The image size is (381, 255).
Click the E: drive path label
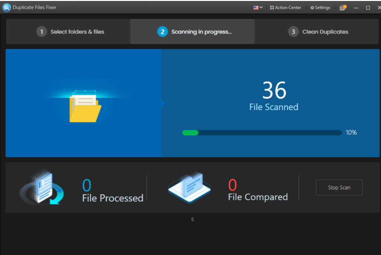(193, 219)
